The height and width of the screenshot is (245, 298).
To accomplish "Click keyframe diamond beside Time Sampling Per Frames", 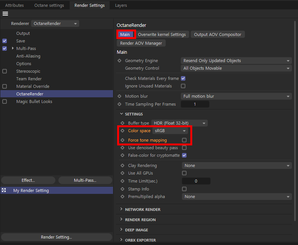I will (119, 104).
